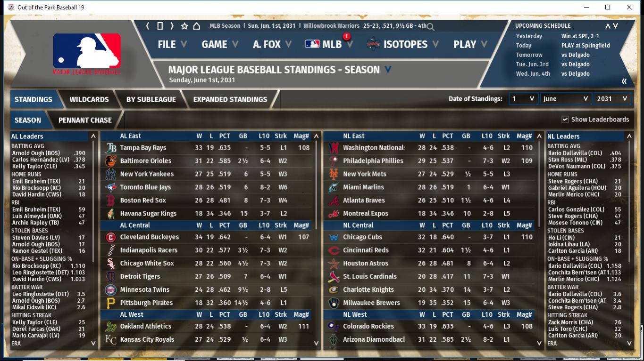Open the PLAY dropdown menu
644x361 pixels.
coord(470,44)
